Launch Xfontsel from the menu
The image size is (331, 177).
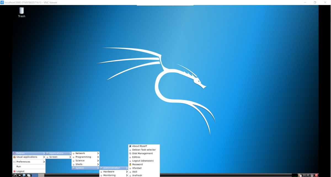144,168
